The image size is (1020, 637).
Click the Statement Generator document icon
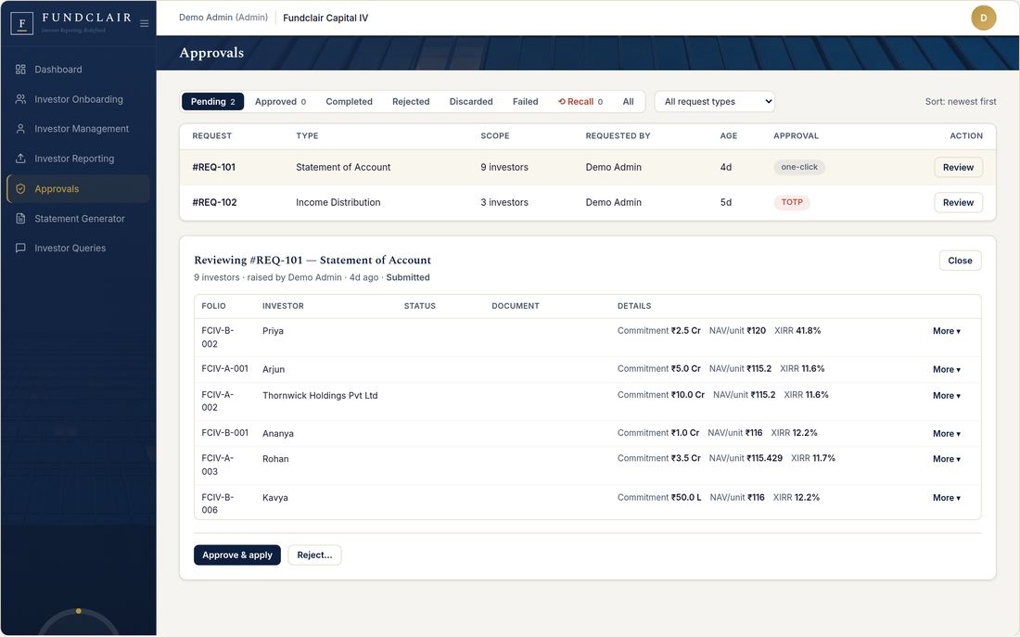(x=20, y=219)
